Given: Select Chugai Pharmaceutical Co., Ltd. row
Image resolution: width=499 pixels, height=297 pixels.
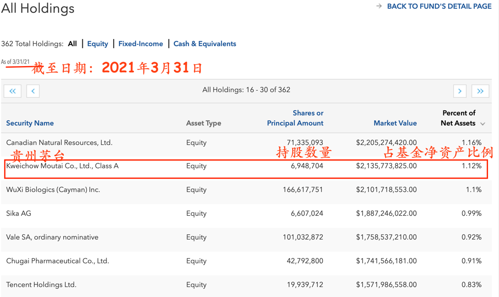Looking at the screenshot, I should [58, 261].
